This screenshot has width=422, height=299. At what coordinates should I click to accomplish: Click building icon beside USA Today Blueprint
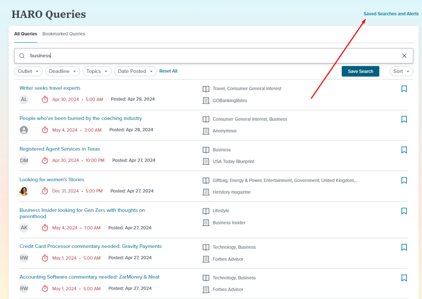(x=206, y=161)
